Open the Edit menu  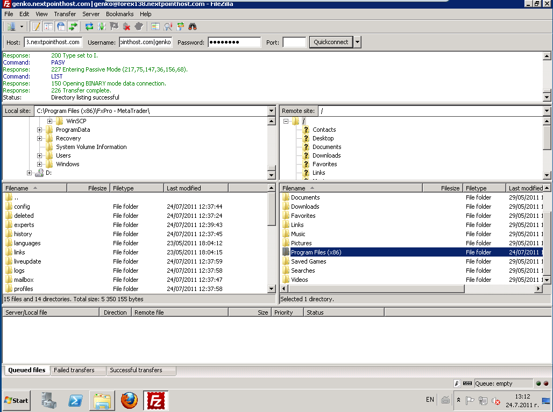[24, 14]
